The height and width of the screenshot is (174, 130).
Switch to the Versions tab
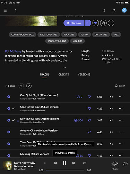click(x=84, y=74)
